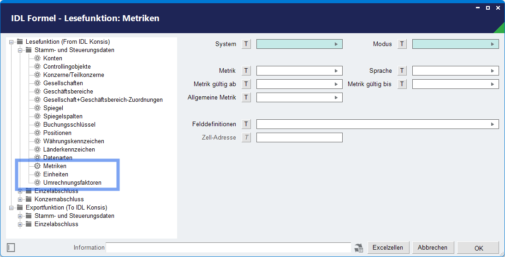Toggle the T button next to Modus
The height and width of the screenshot is (257, 505).
click(x=402, y=44)
